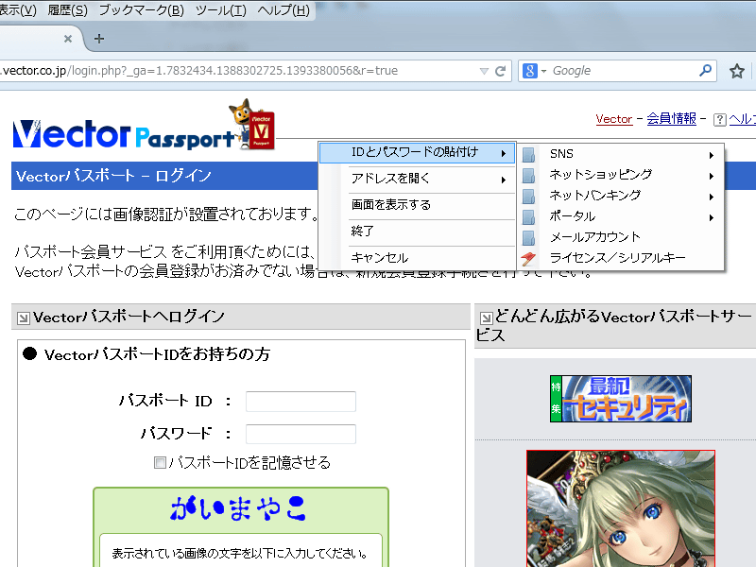Click VectorパスポートIDをお持ちの方 text
The height and width of the screenshot is (567, 756).
click(157, 354)
